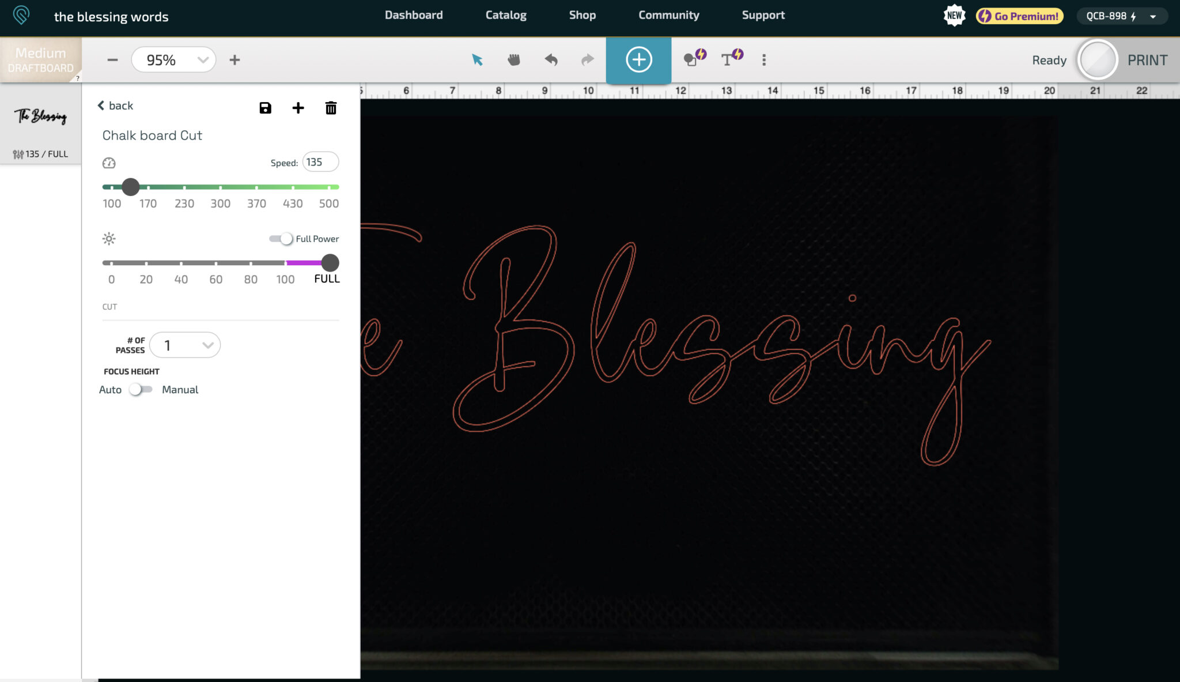The height and width of the screenshot is (682, 1180).
Task: Click the save settings floppy icon
Action: click(265, 108)
